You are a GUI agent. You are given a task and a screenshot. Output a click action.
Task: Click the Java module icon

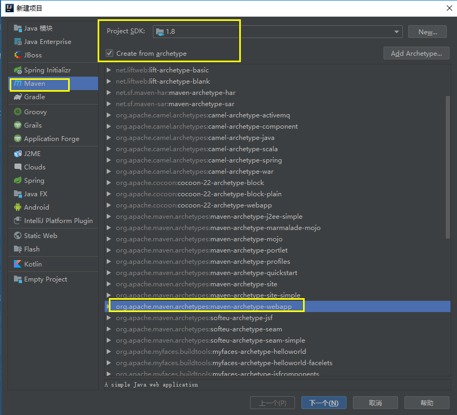click(18, 28)
